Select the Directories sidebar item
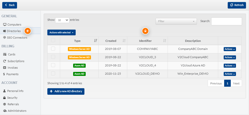 click(x=20, y=31)
